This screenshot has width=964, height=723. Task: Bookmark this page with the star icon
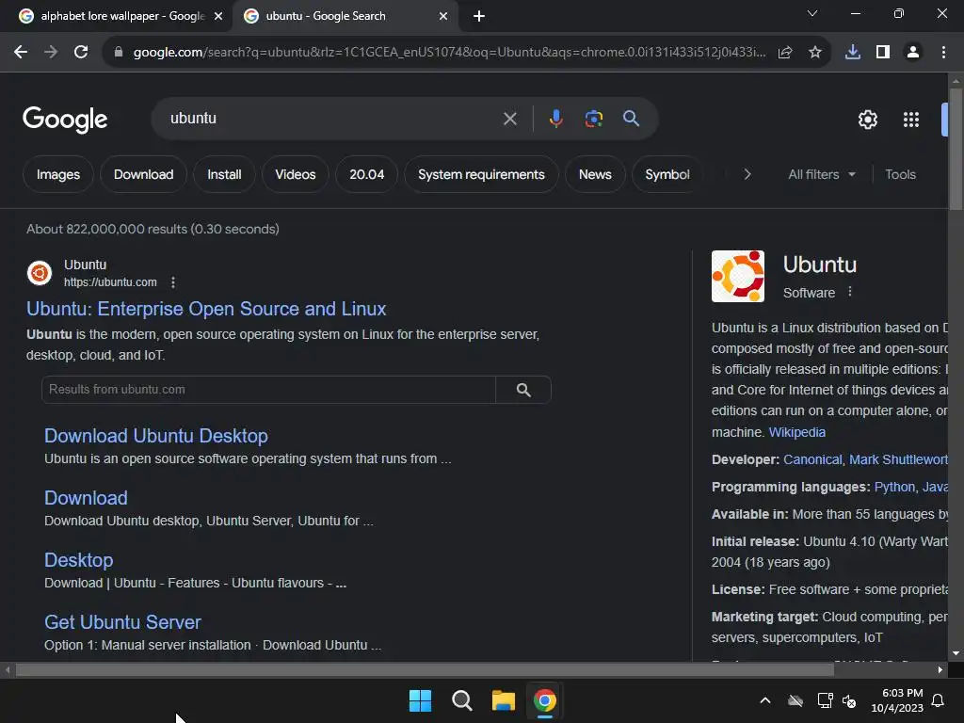pyautogui.click(x=815, y=53)
